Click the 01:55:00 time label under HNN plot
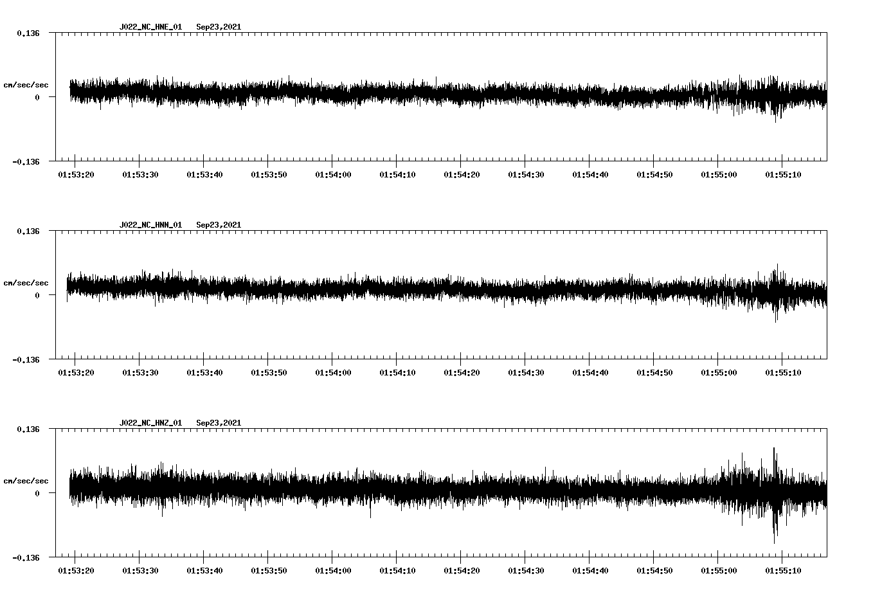This screenshot has width=873, height=594. [719, 373]
